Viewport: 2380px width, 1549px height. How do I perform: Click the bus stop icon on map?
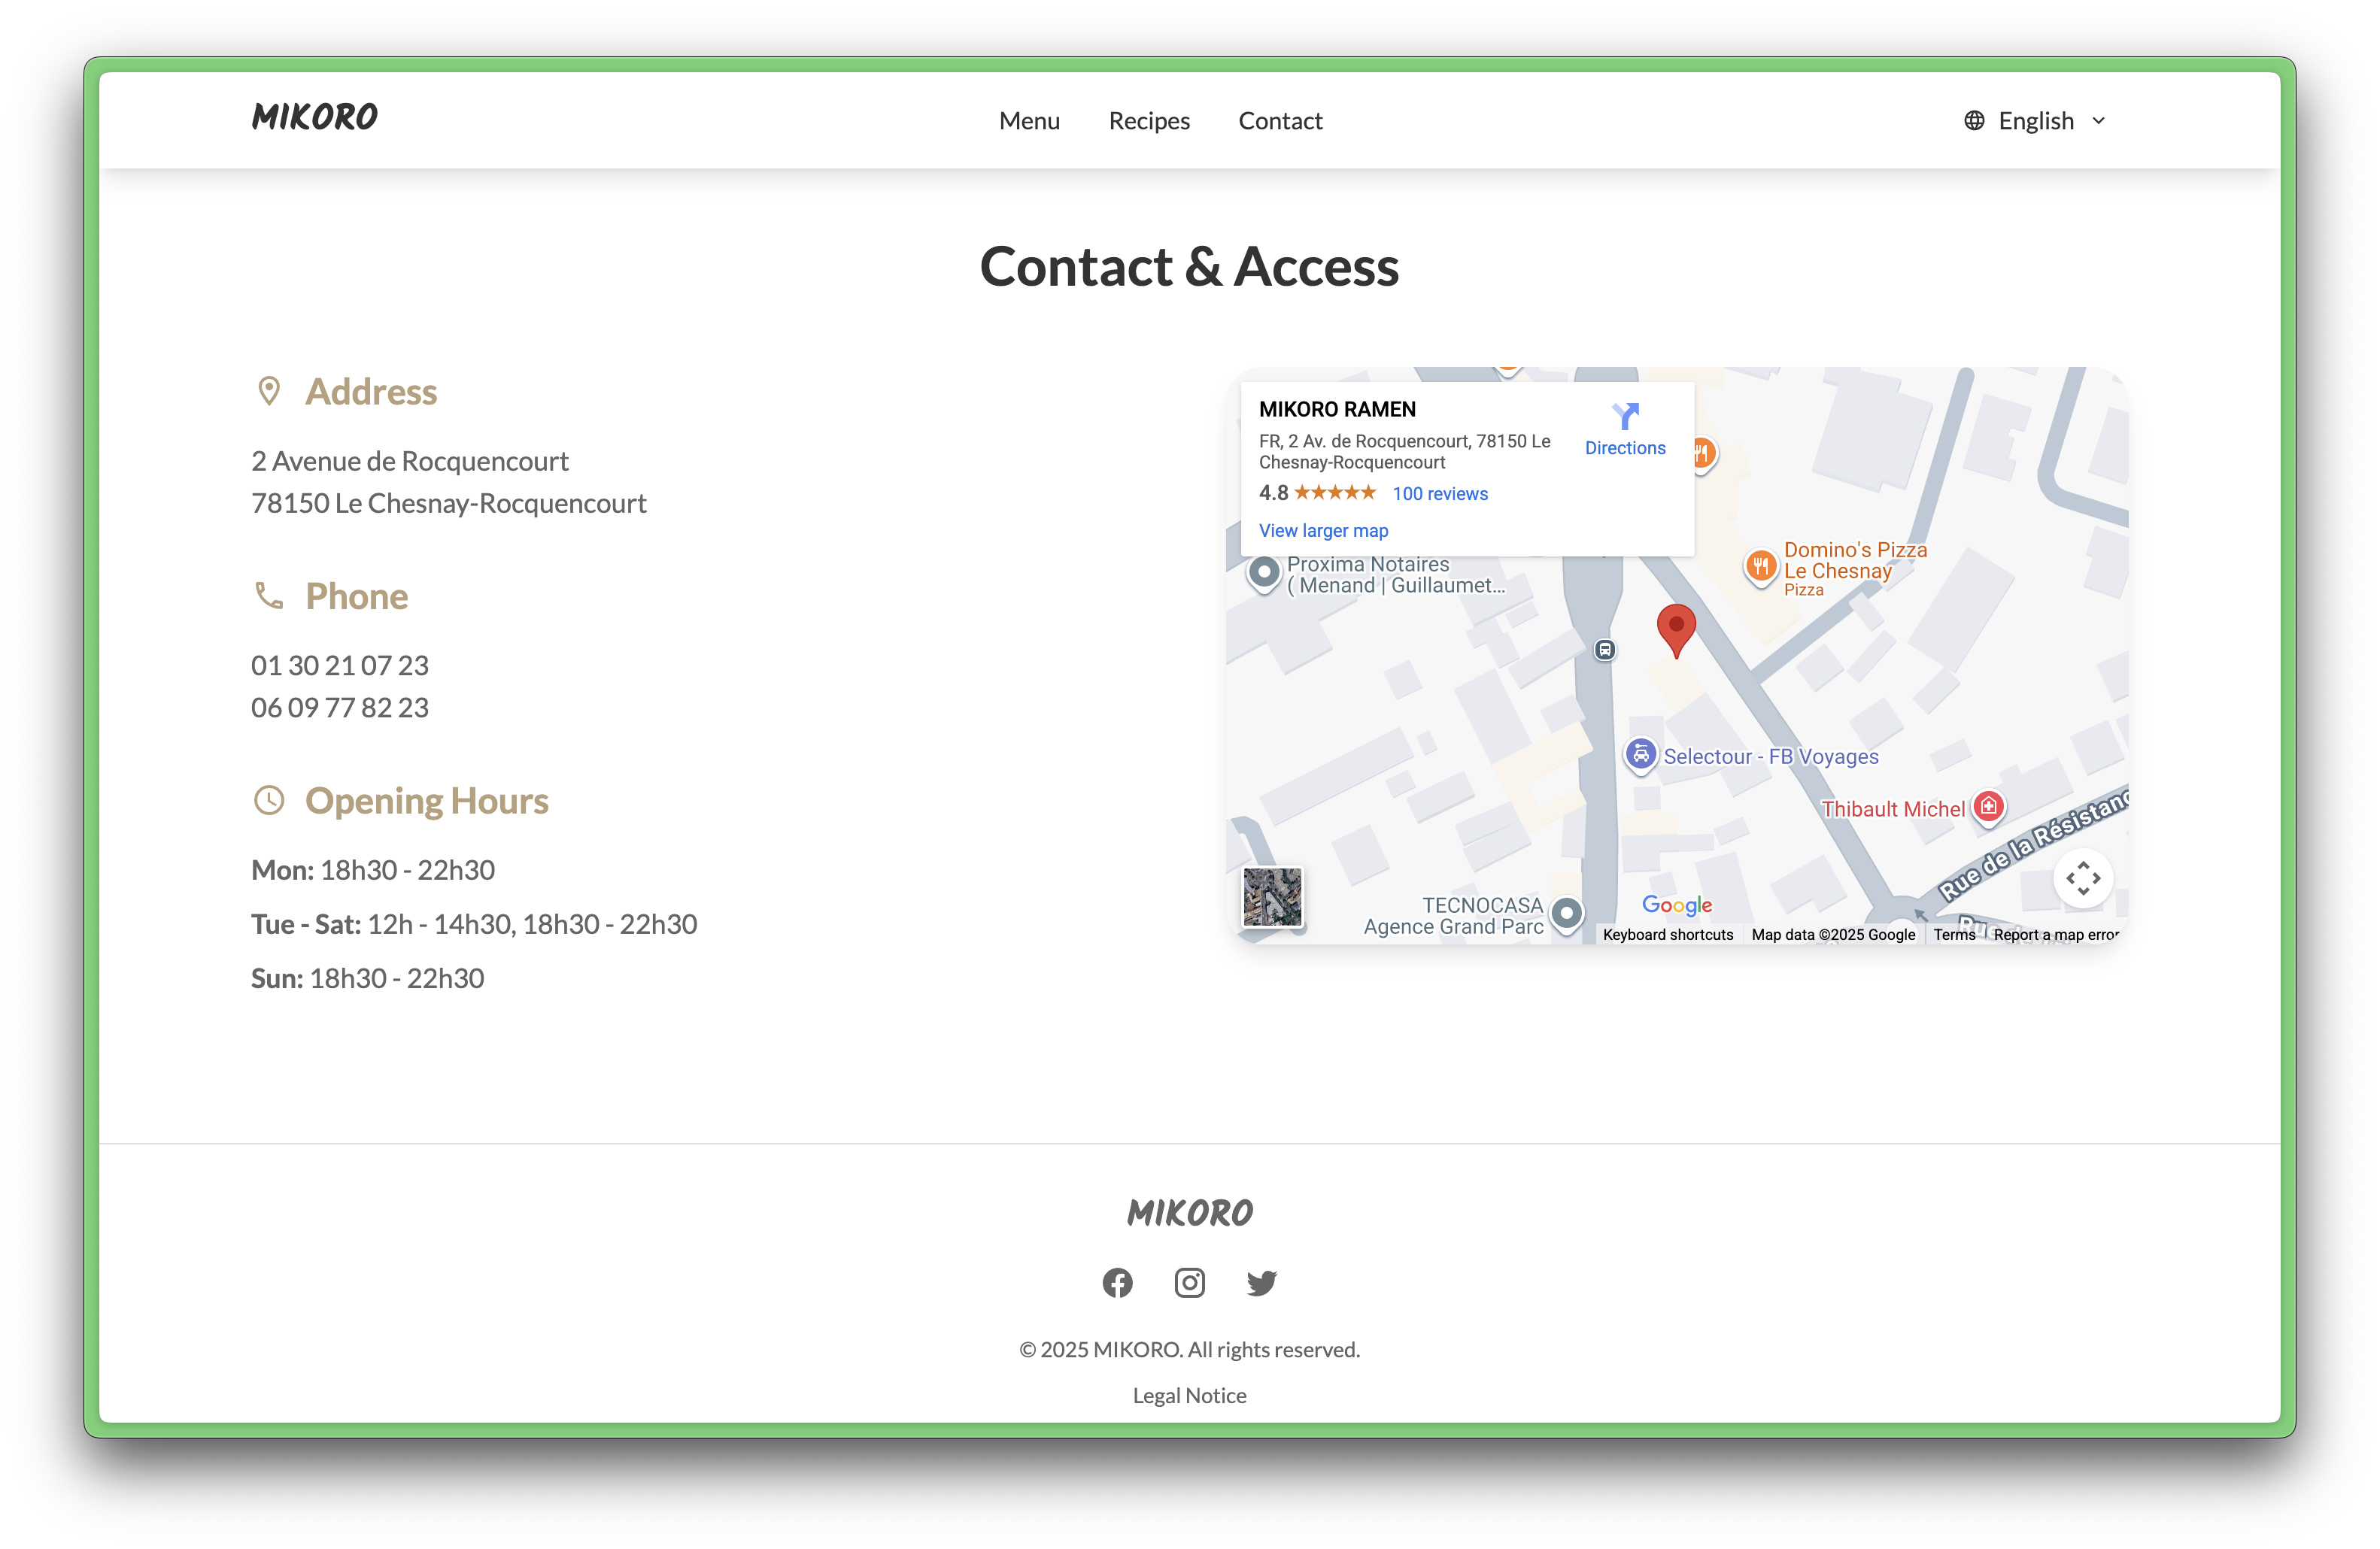tap(1604, 650)
